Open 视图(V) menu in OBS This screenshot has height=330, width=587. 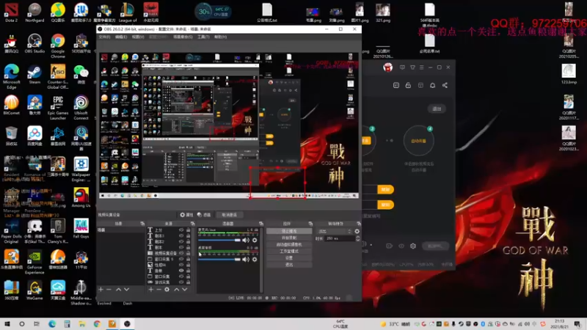pos(138,37)
